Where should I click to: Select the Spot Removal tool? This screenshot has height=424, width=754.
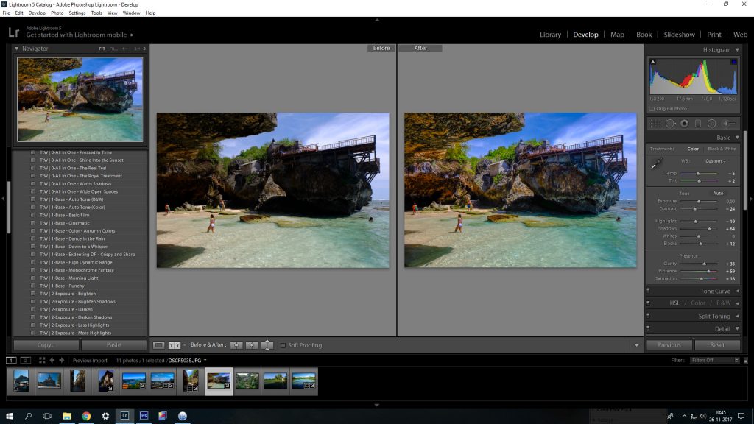click(x=670, y=124)
